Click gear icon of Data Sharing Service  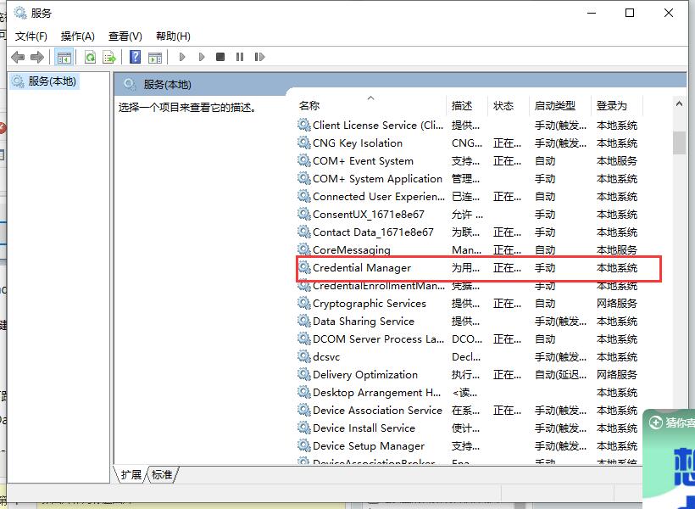click(x=303, y=321)
